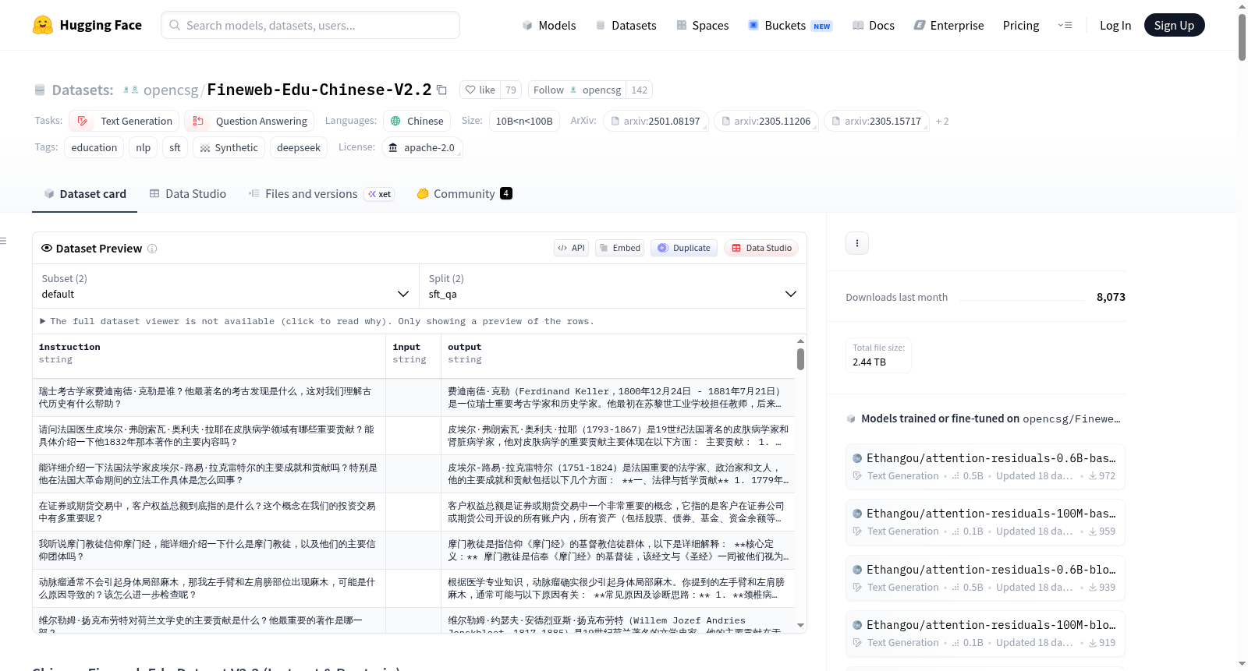Switch to the Dataset card tab
The width and height of the screenshot is (1248, 671).
85,194
